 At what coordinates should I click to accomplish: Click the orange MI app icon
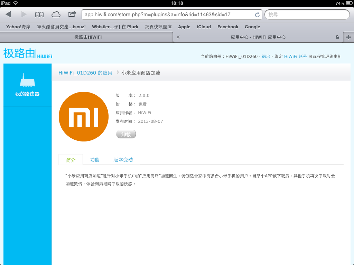pyautogui.click(x=84, y=117)
